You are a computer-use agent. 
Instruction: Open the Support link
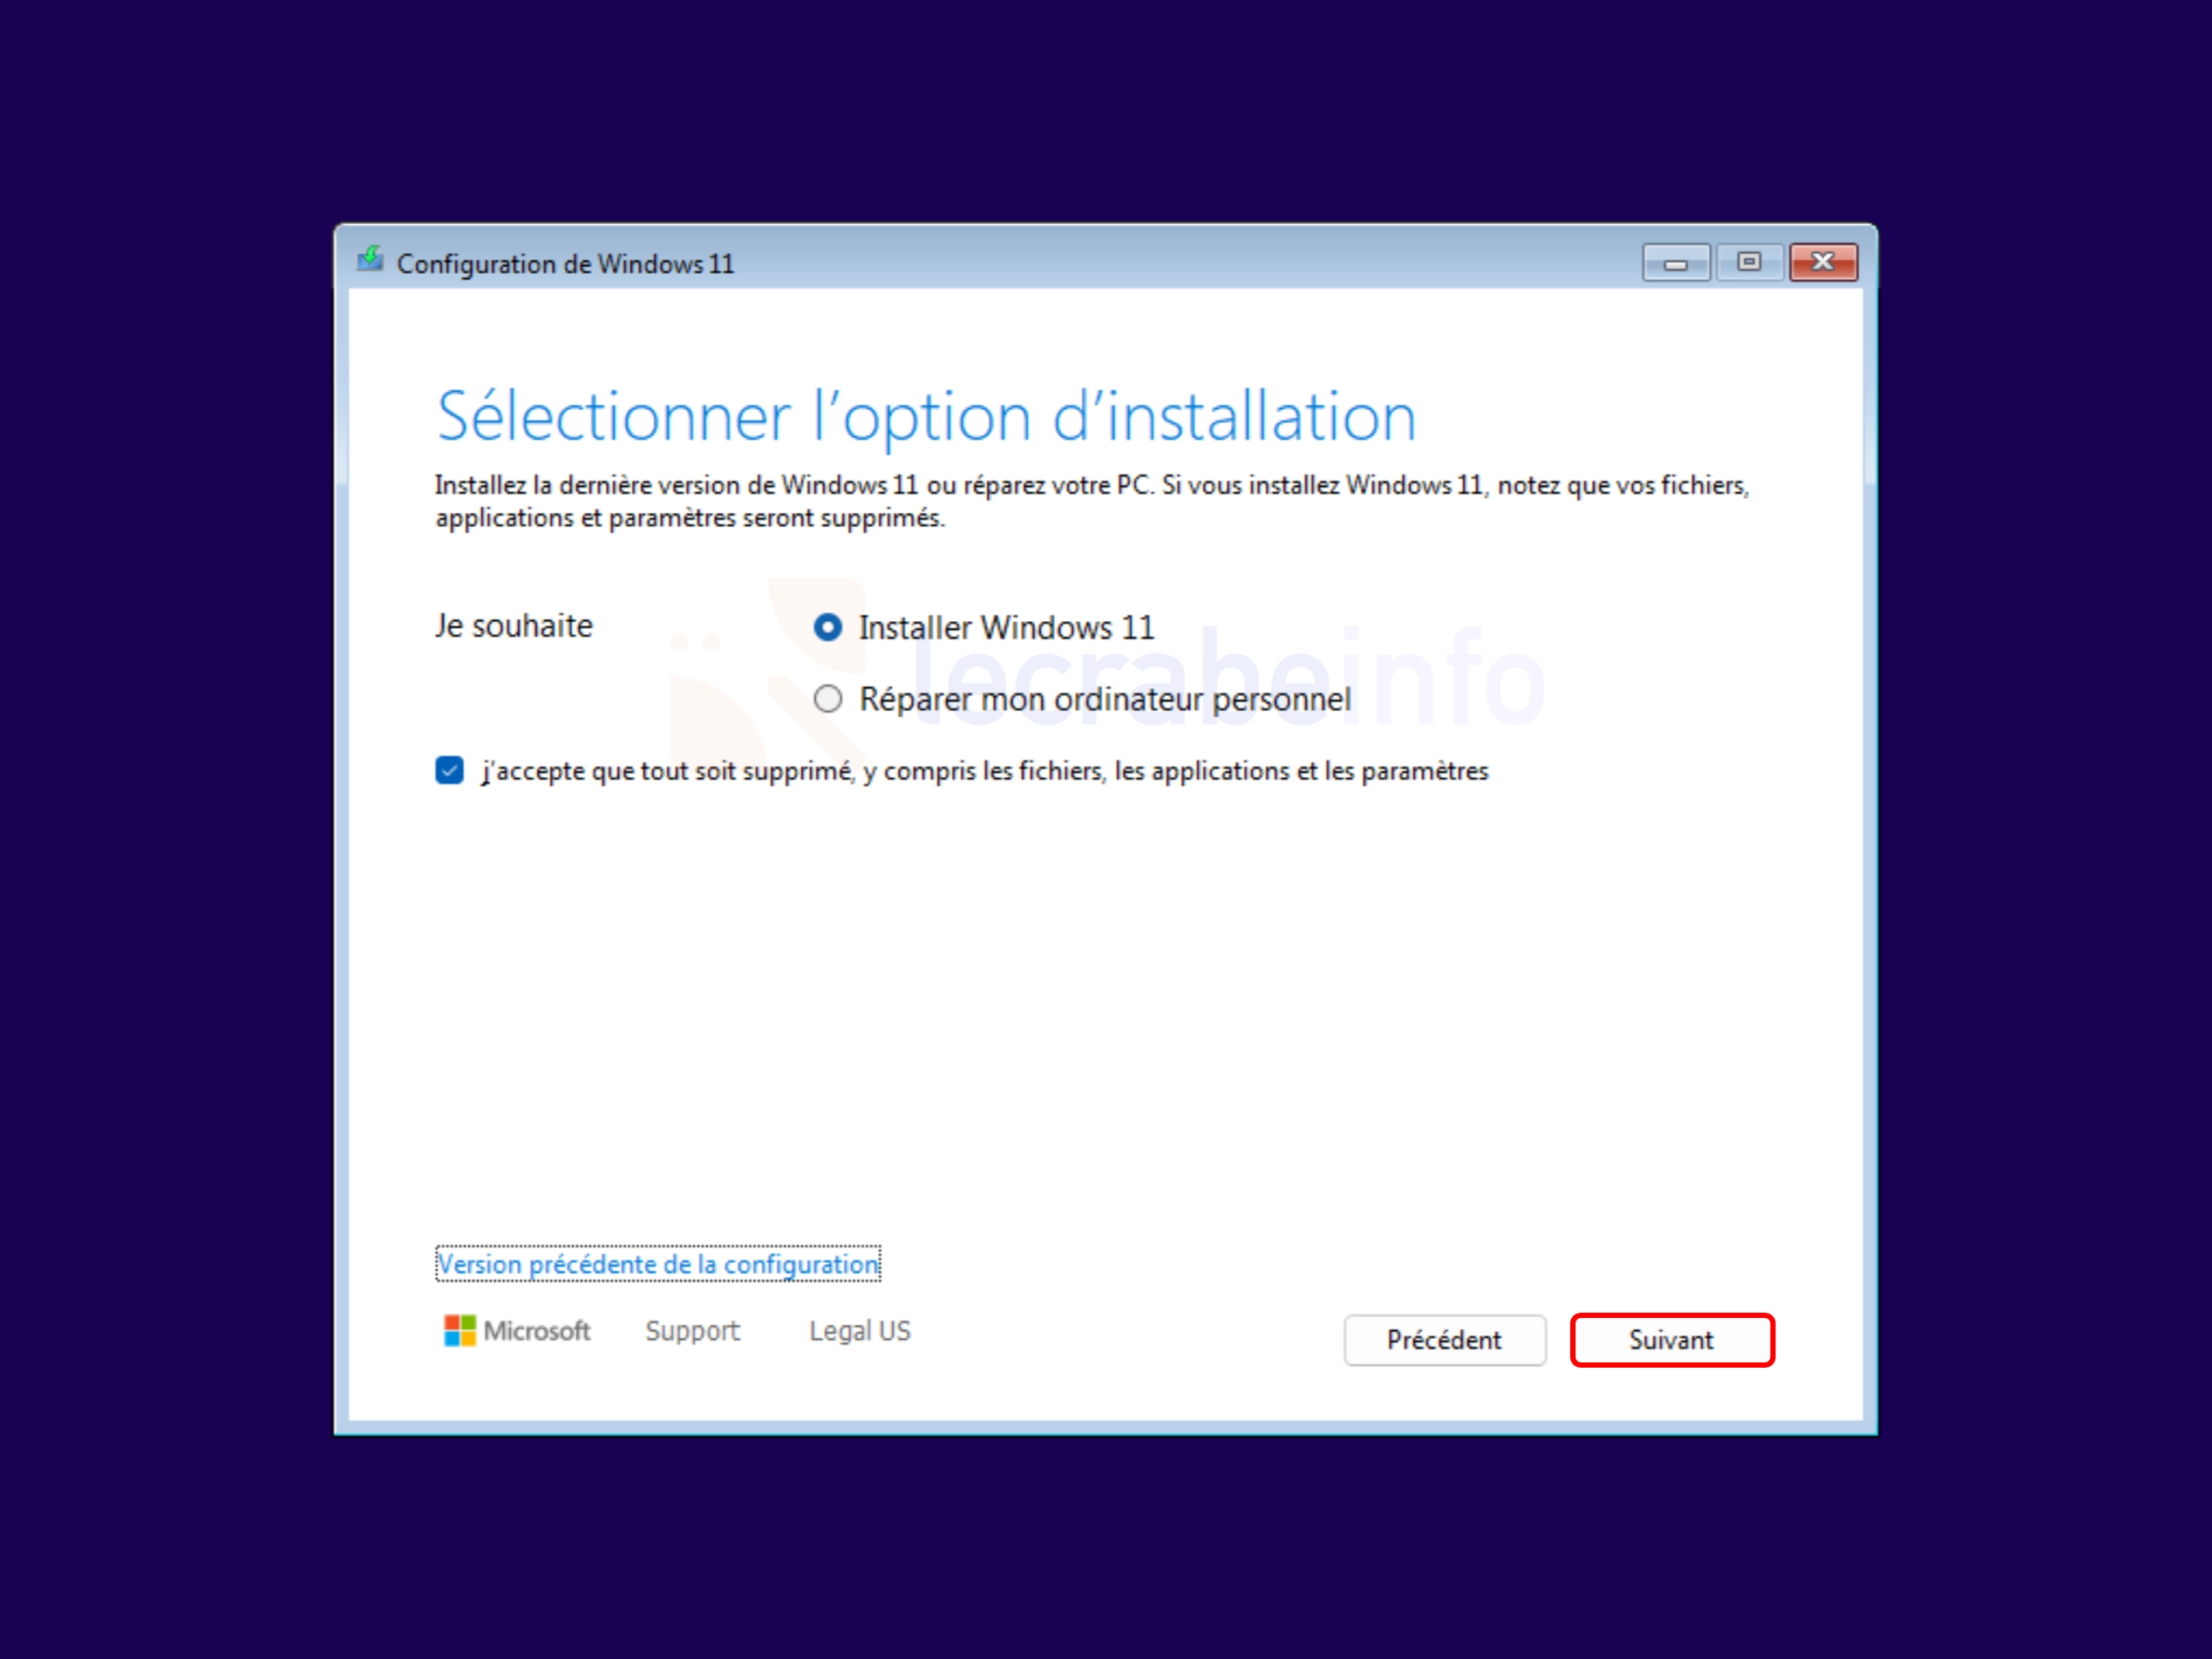[692, 1331]
